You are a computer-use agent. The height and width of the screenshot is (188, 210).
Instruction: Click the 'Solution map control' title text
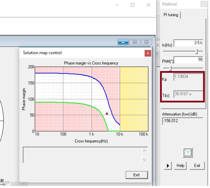pos(42,53)
